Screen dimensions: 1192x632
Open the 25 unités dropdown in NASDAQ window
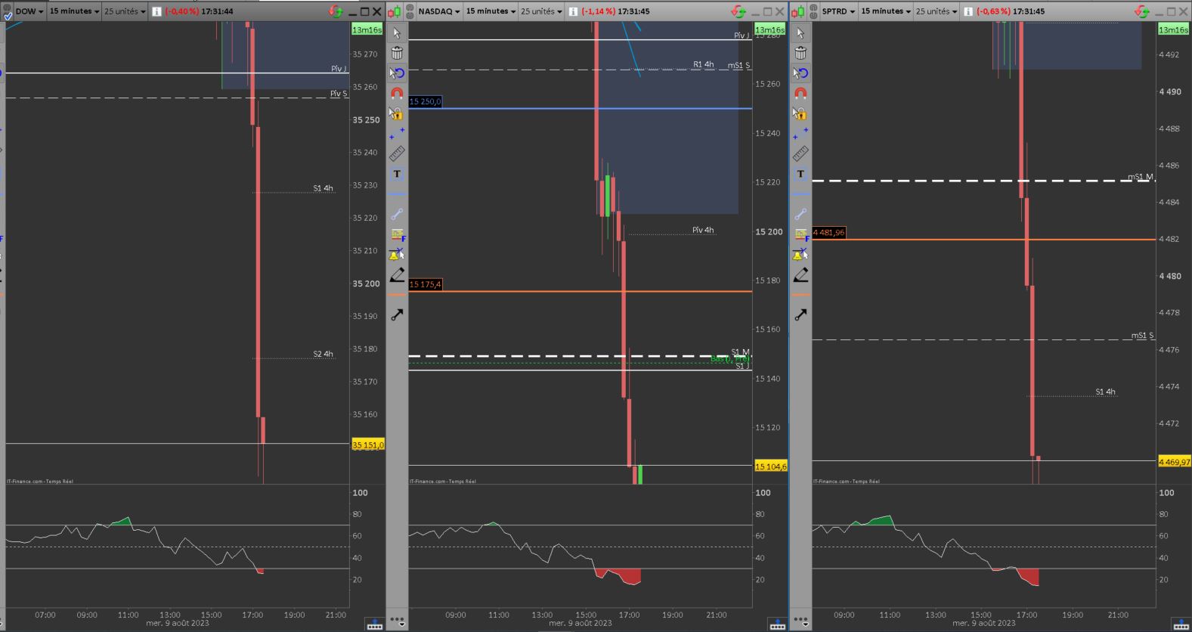point(541,11)
